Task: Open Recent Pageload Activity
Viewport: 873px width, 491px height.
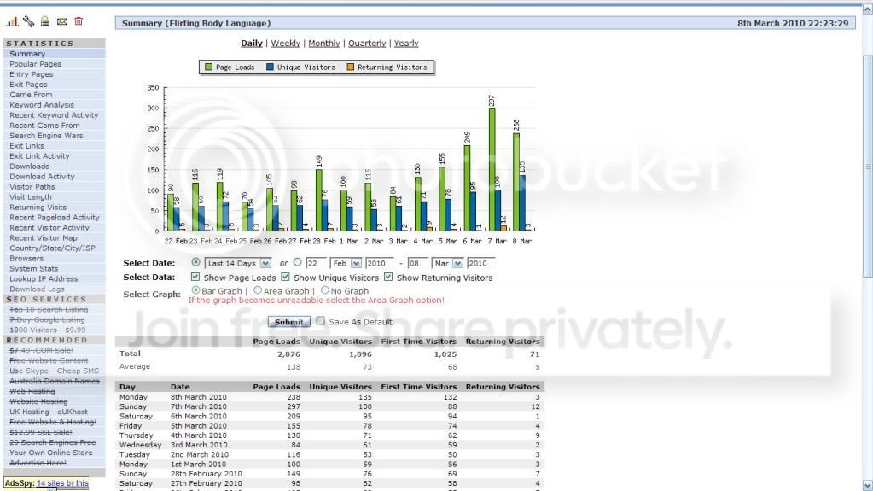Action: (x=54, y=218)
